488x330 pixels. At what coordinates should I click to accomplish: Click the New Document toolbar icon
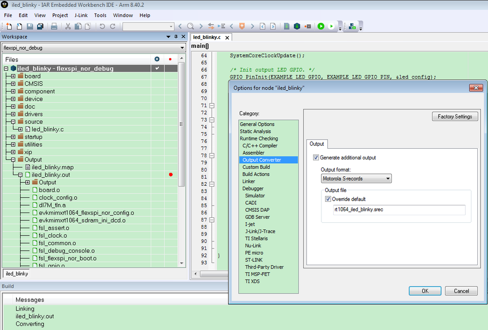coord(9,26)
